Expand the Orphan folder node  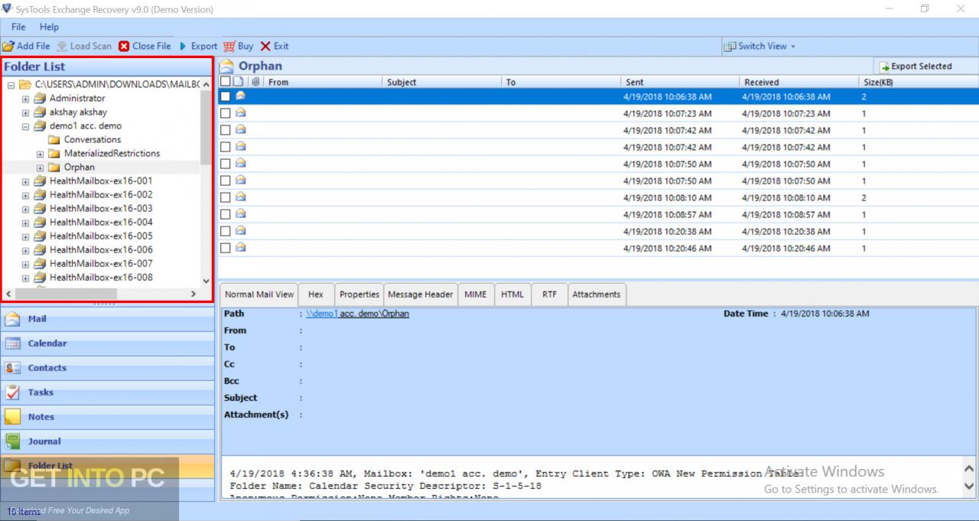pos(40,168)
